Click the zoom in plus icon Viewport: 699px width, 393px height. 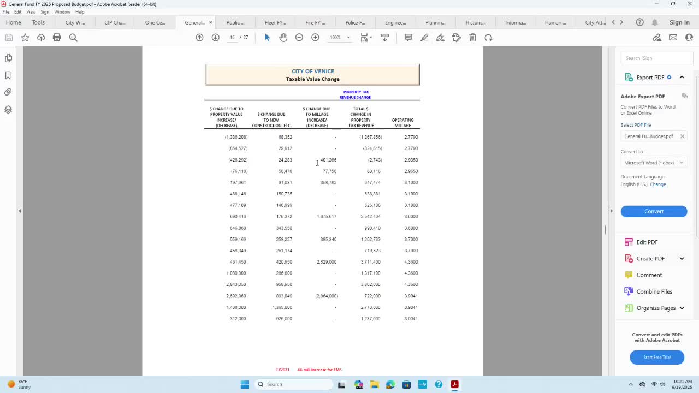[x=315, y=37]
